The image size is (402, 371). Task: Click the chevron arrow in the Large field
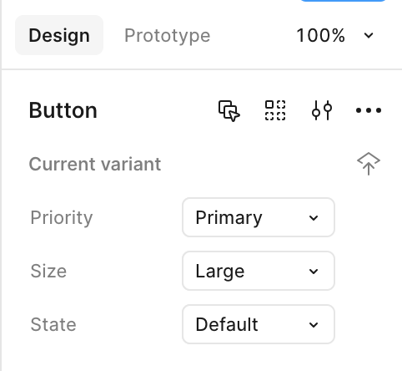(x=314, y=272)
